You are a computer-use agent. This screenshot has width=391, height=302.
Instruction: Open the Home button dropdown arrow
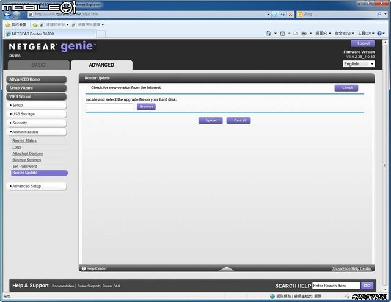pyautogui.click(x=276, y=33)
